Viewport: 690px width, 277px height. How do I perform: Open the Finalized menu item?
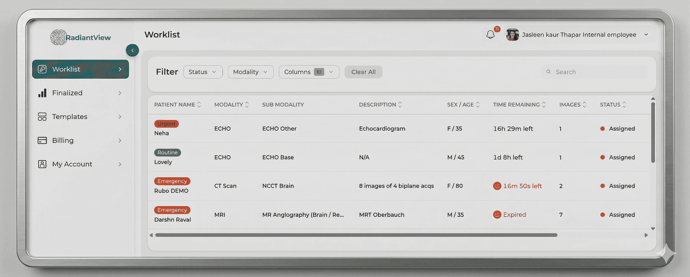click(x=80, y=93)
